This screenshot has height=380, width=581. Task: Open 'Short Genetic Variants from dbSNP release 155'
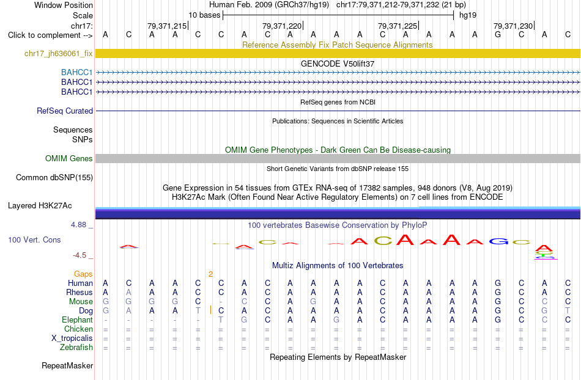pyautogui.click(x=338, y=169)
